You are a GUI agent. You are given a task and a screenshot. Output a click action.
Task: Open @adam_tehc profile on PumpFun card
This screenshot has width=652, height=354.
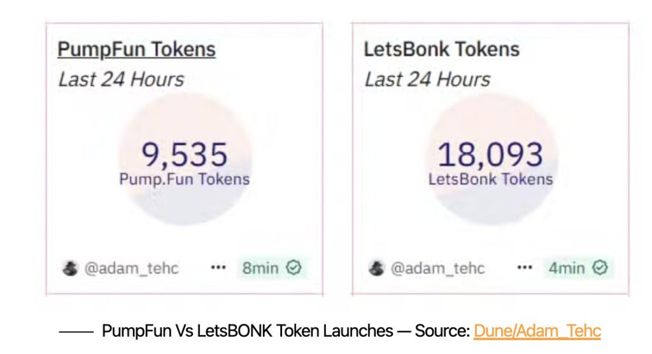click(131, 268)
